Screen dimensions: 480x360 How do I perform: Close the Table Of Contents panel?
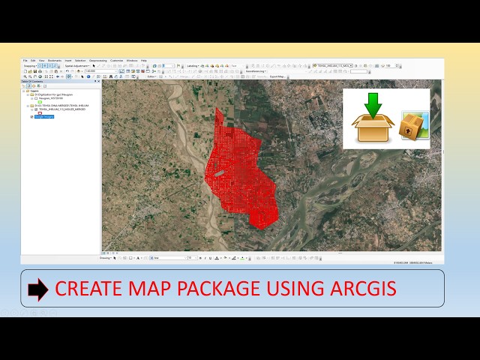click(98, 81)
